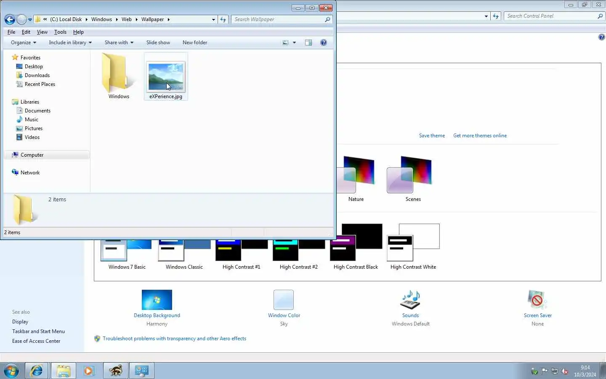Show hidden breadcrumb levels via the « arrows

coord(45,19)
